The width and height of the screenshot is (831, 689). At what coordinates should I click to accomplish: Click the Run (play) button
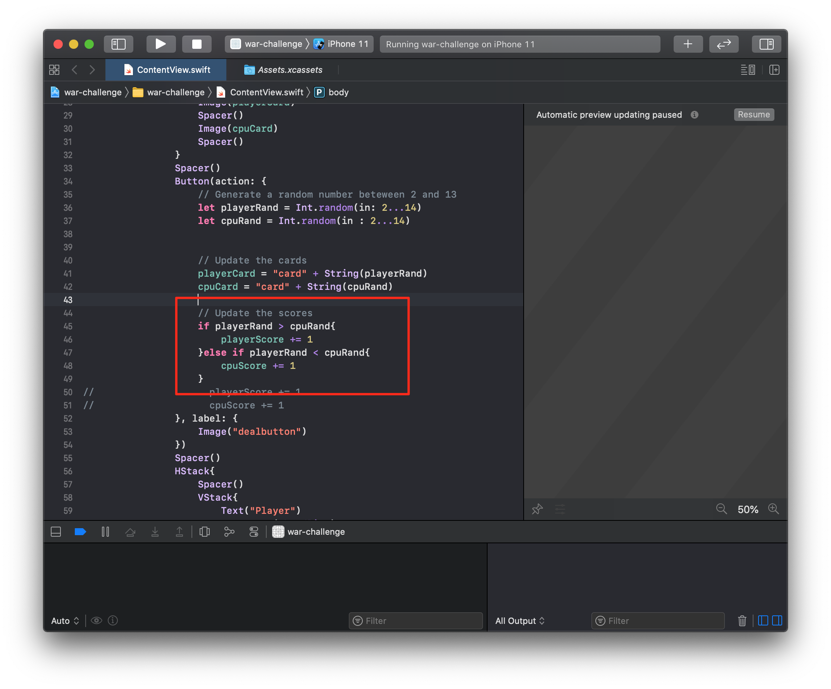(x=161, y=44)
